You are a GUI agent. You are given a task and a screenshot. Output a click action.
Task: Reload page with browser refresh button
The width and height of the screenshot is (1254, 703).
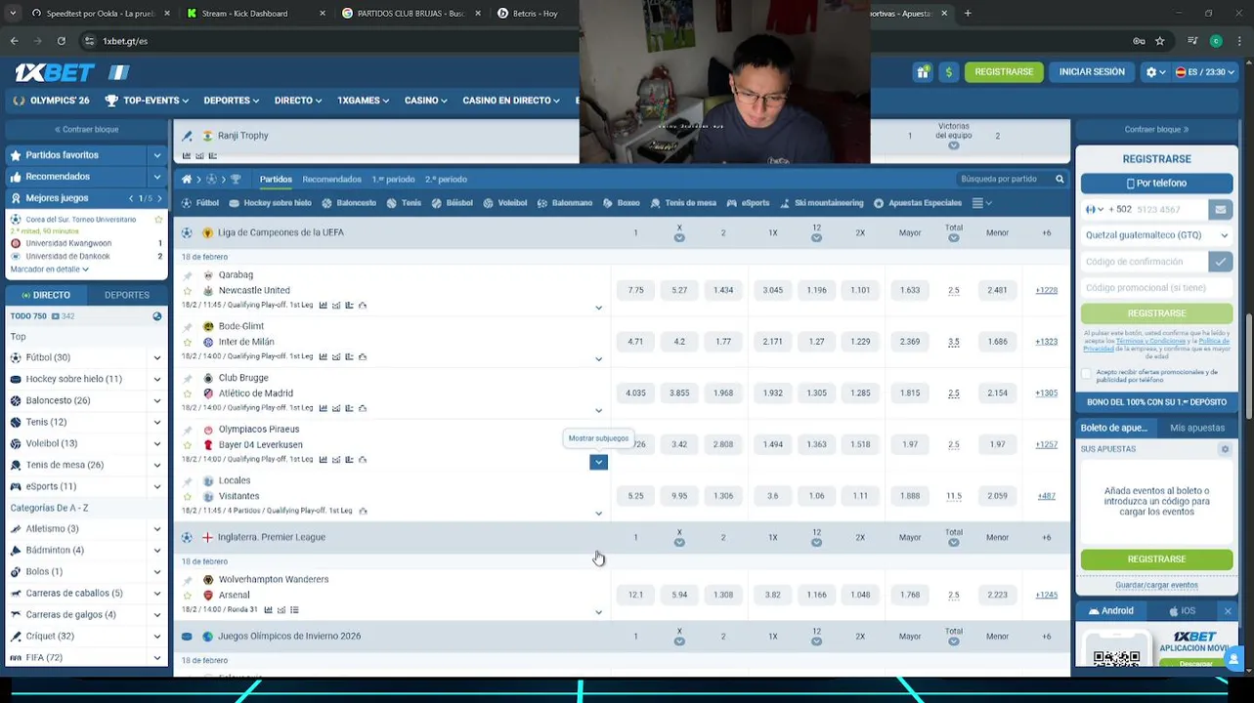click(x=62, y=41)
